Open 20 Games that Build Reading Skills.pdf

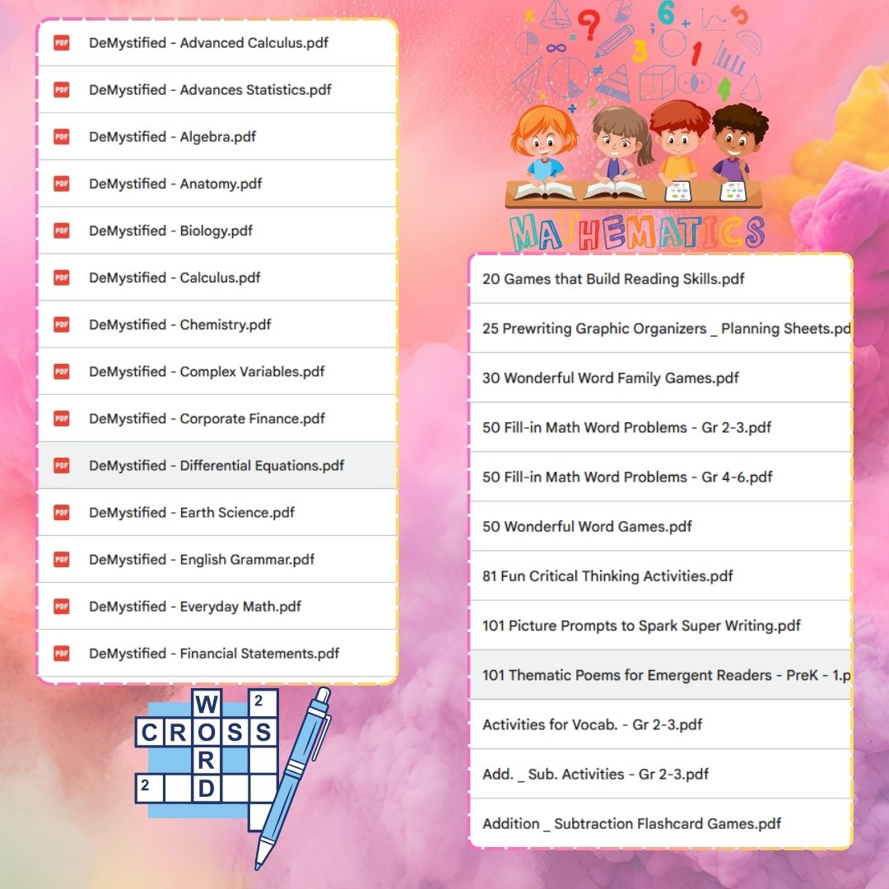pos(613,279)
